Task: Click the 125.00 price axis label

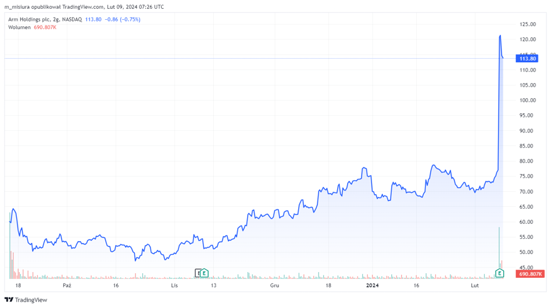Action: [527, 24]
